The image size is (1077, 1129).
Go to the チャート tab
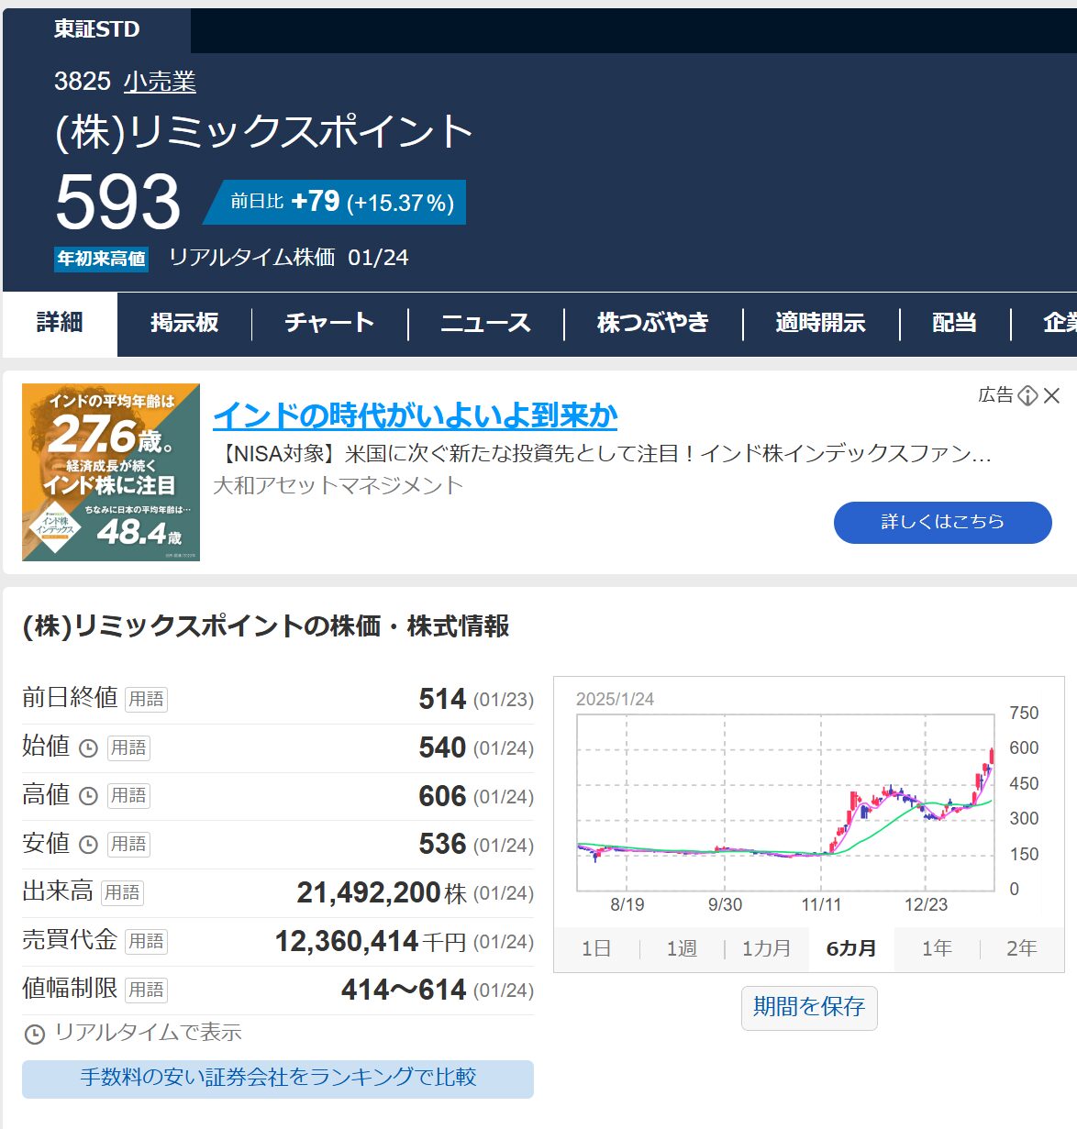click(x=329, y=323)
